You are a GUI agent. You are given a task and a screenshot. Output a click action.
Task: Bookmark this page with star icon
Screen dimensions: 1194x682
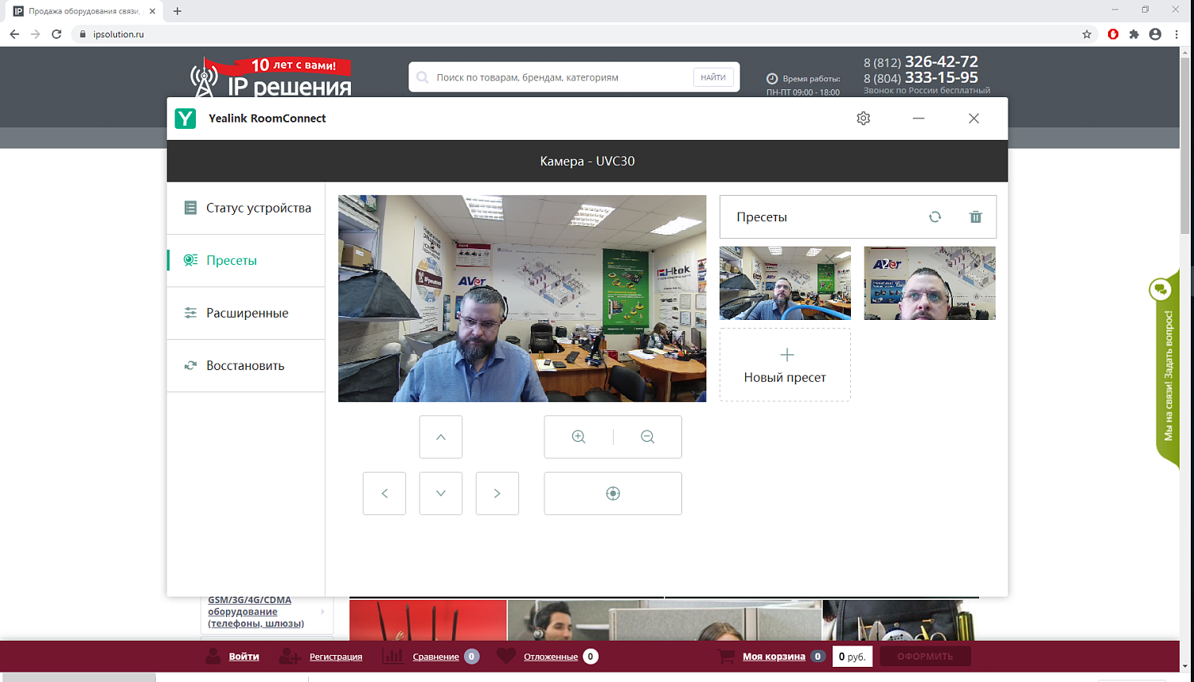[1087, 34]
